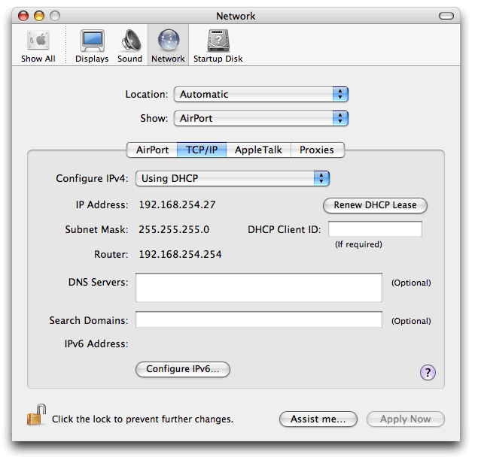The image size is (478, 457).
Task: Click Renew DHCP Lease button
Action: 375,205
